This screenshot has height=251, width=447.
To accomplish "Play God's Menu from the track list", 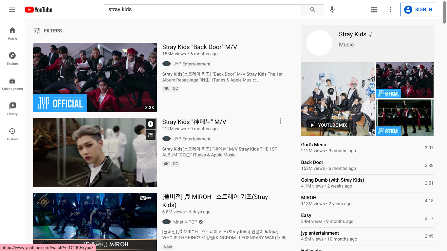I will tap(367, 148).
